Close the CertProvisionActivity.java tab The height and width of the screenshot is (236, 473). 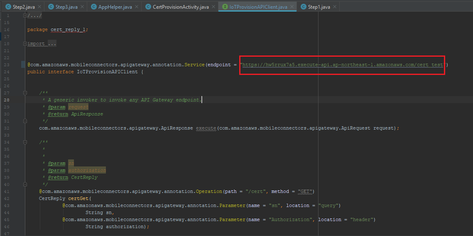(213, 7)
